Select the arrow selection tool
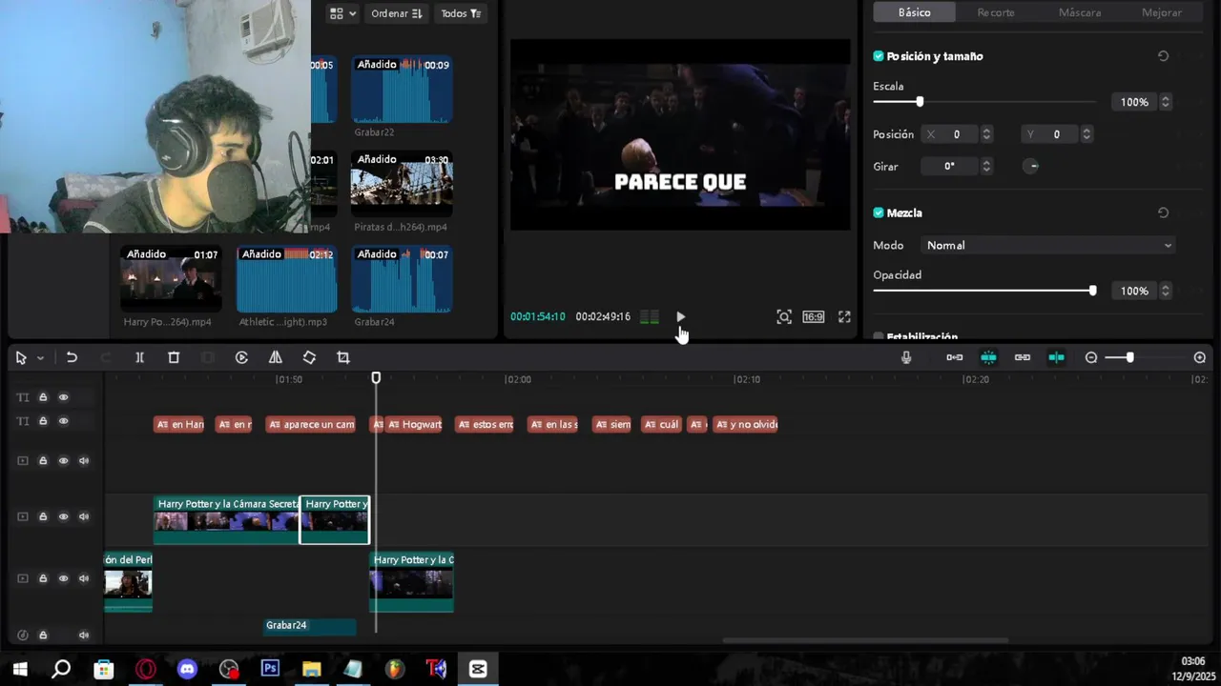 click(x=21, y=357)
